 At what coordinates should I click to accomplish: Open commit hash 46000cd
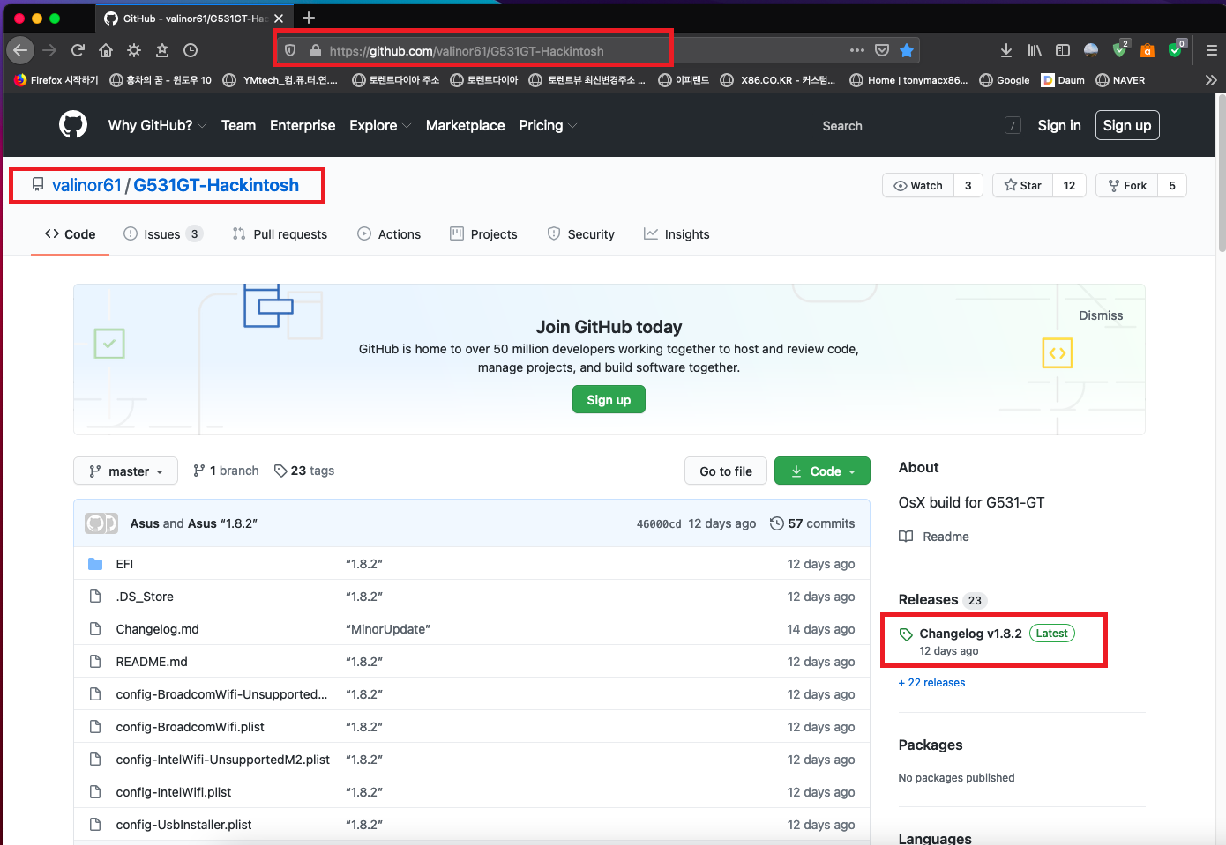659,523
